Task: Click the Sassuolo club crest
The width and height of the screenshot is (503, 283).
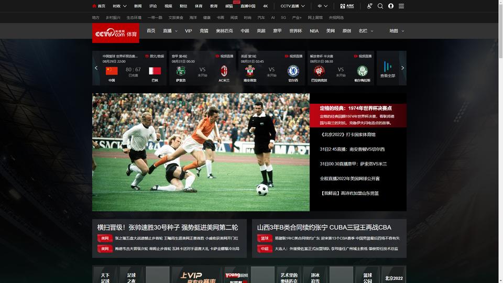Action: [x=181, y=71]
